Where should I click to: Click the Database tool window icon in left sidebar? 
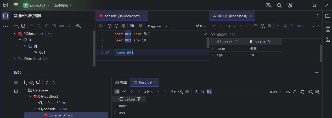point(5,16)
